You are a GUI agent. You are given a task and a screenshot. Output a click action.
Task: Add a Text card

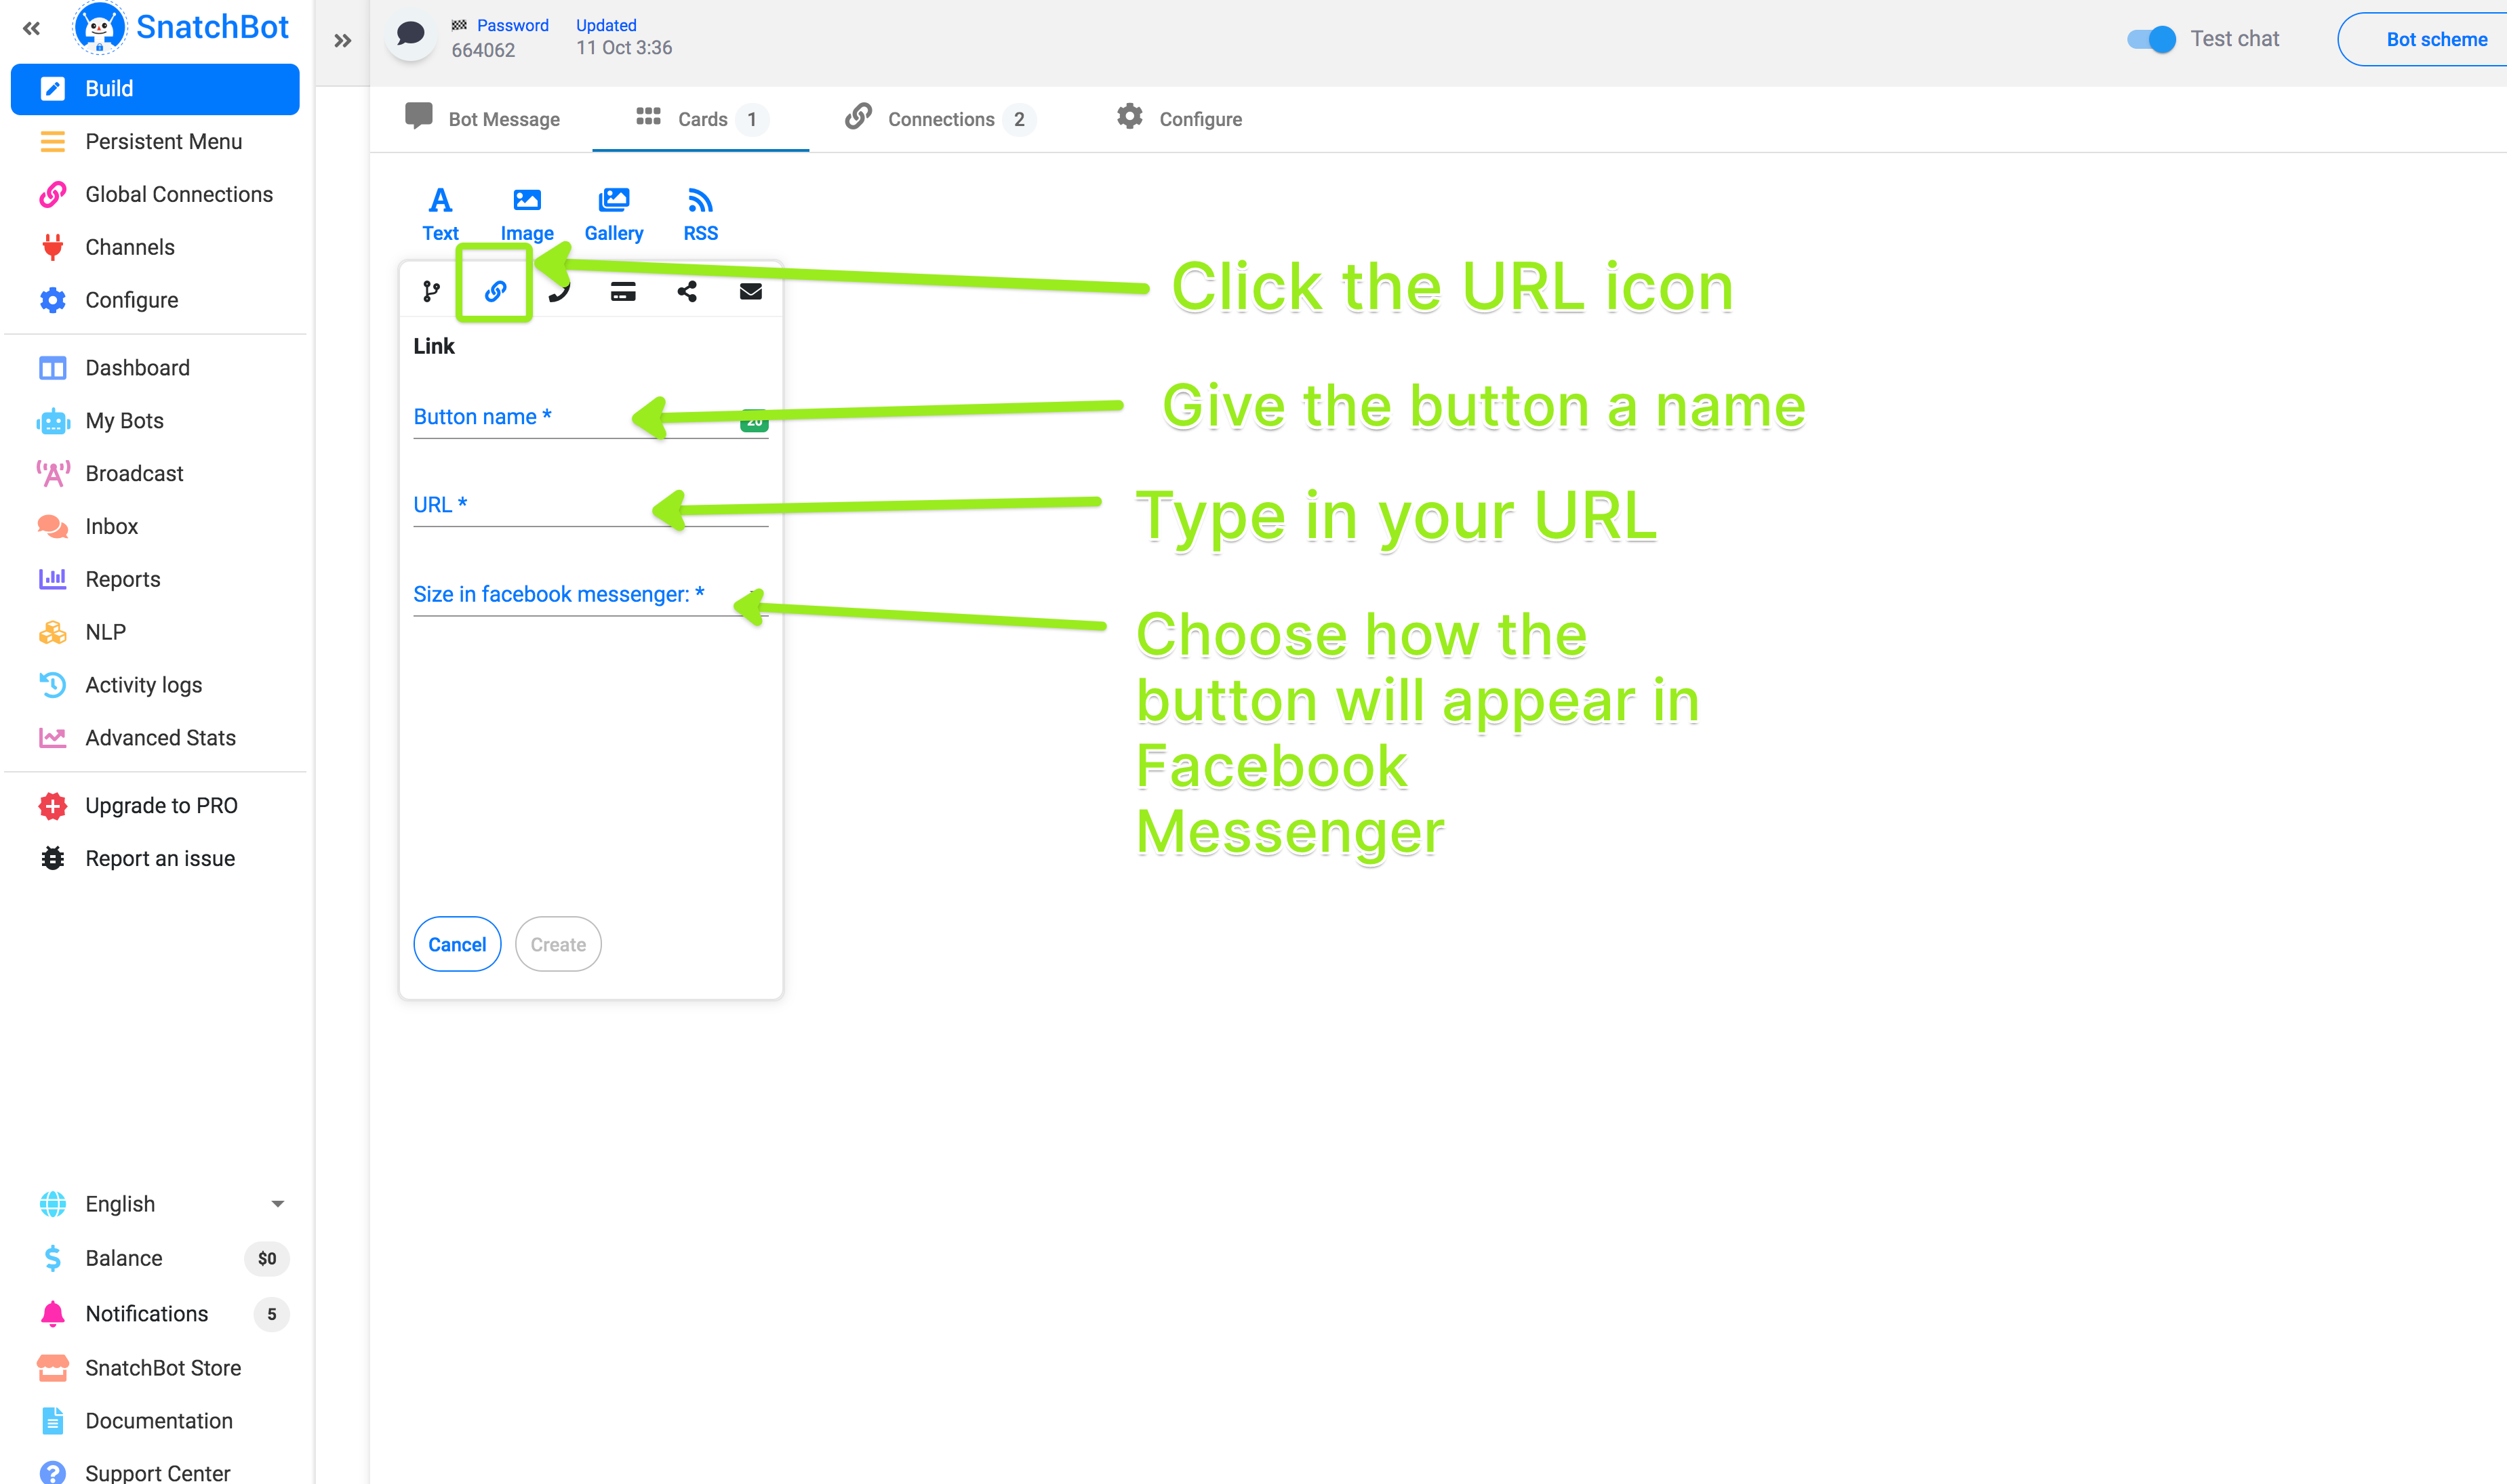[x=440, y=214]
